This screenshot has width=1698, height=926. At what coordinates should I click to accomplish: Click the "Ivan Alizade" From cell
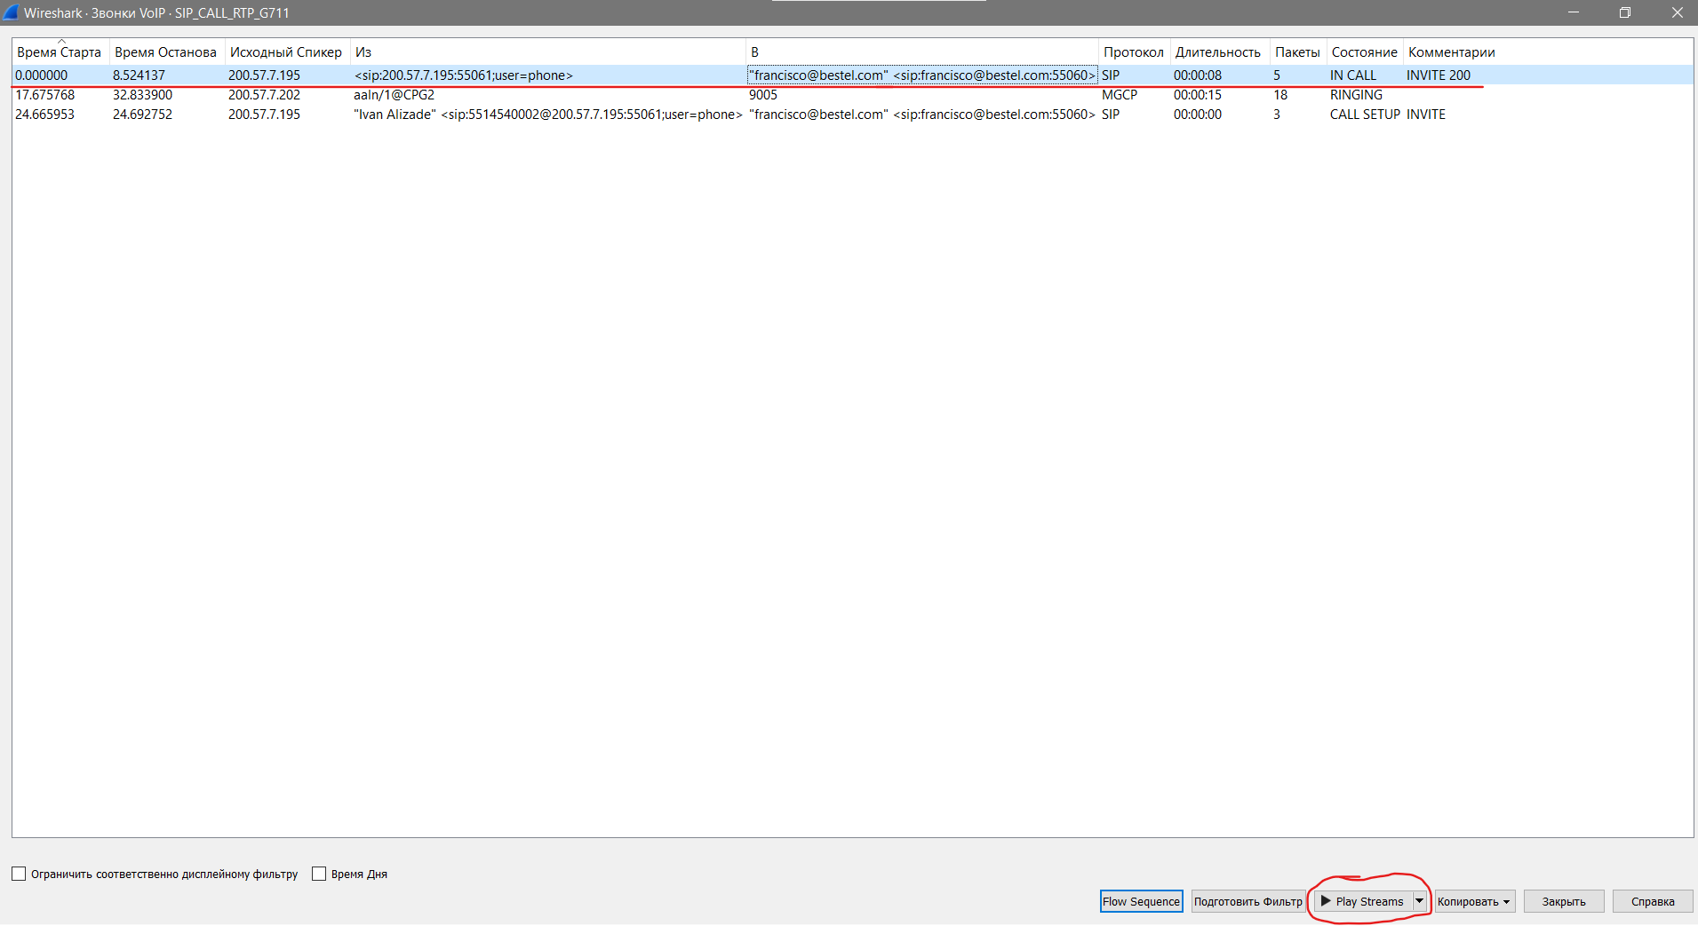click(x=548, y=115)
